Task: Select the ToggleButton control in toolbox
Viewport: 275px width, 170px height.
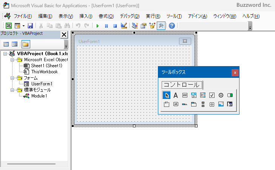Action: point(230,95)
